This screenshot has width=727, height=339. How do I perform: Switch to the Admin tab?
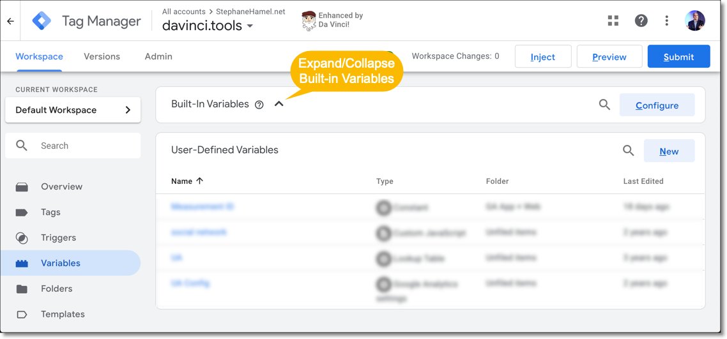pos(158,56)
